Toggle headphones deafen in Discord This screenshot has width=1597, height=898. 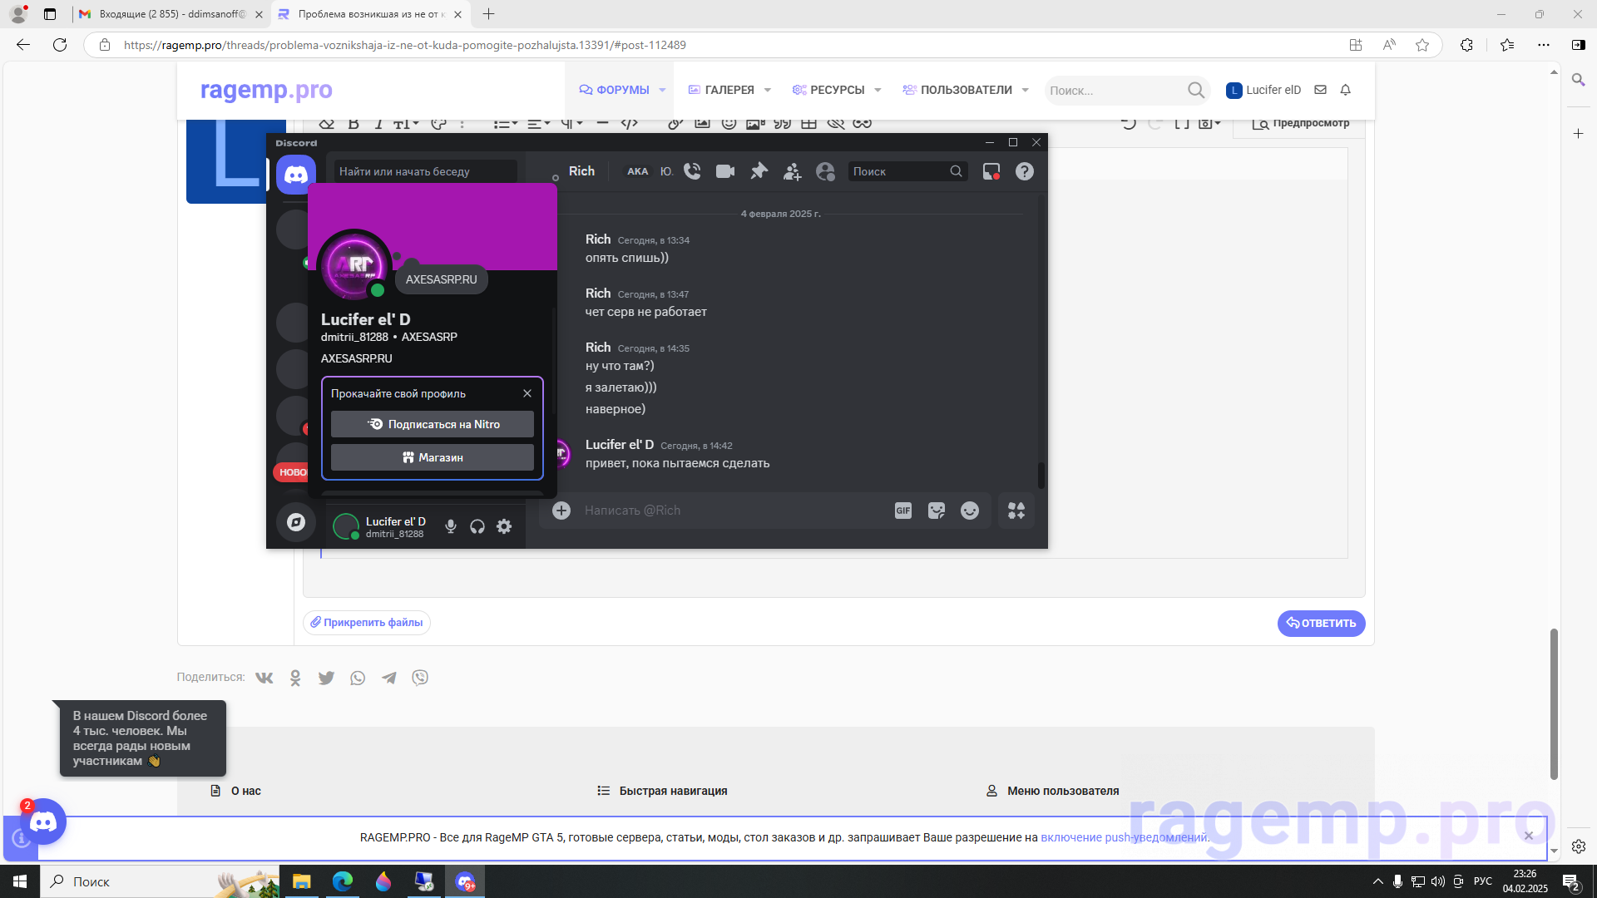[477, 526]
